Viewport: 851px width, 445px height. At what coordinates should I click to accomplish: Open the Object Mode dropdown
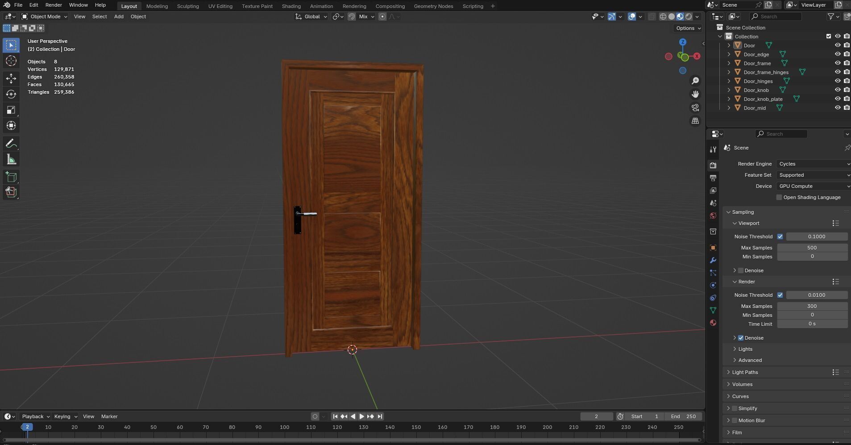click(x=44, y=17)
